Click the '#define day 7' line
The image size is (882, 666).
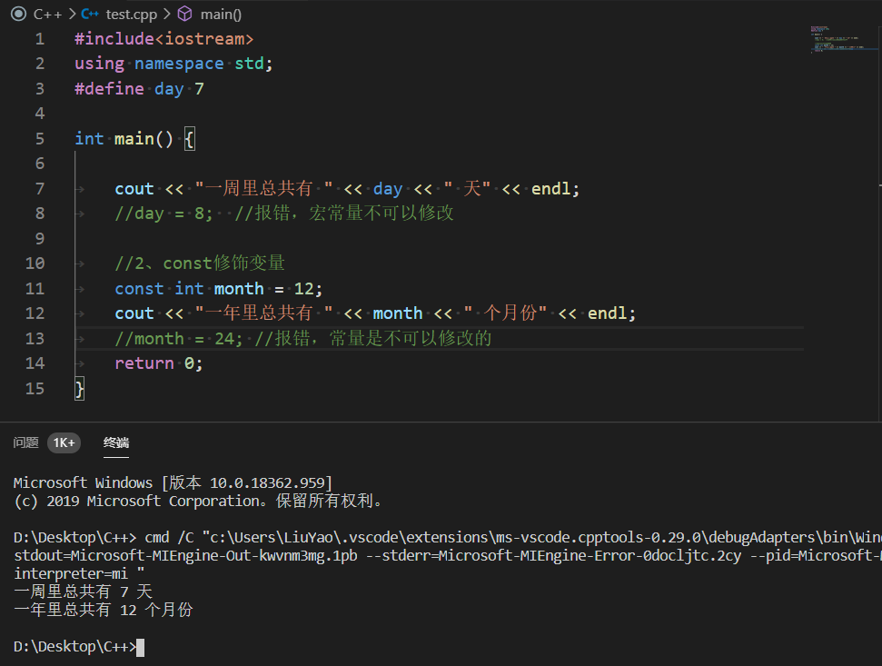pos(140,89)
